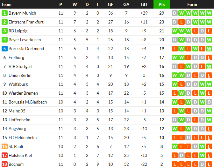This screenshot has width=214, height=168.
Task: Sort table by Pts column header
Action: click(161, 4)
